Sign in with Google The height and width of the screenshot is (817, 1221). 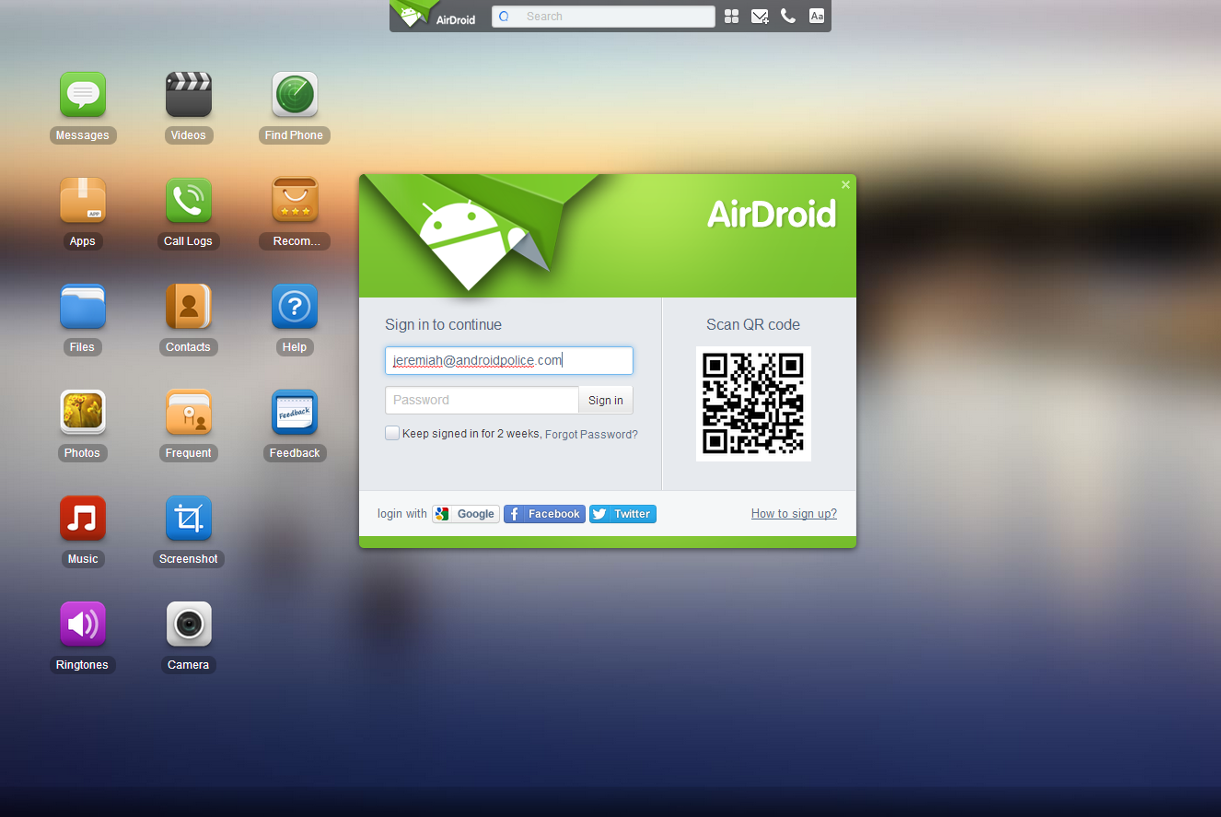(465, 513)
